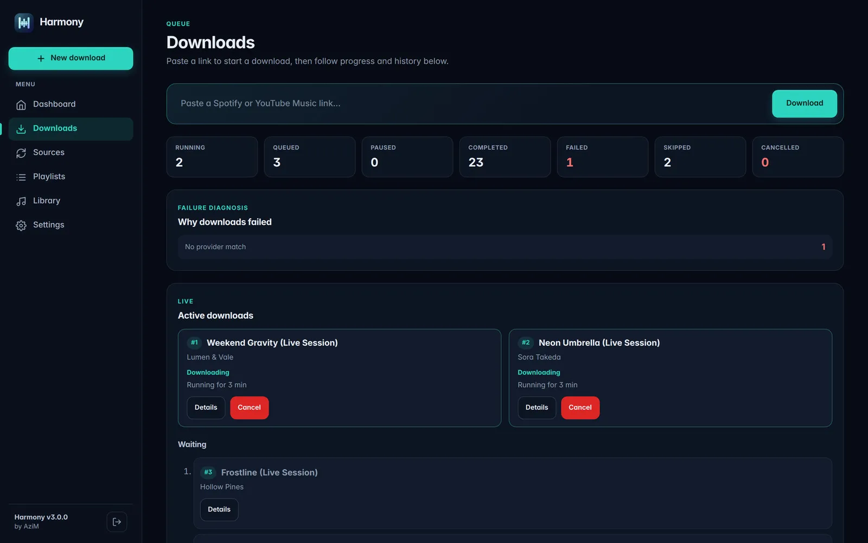Click the Neon Umbrella (Live Session) title
The height and width of the screenshot is (543, 868).
[599, 343]
